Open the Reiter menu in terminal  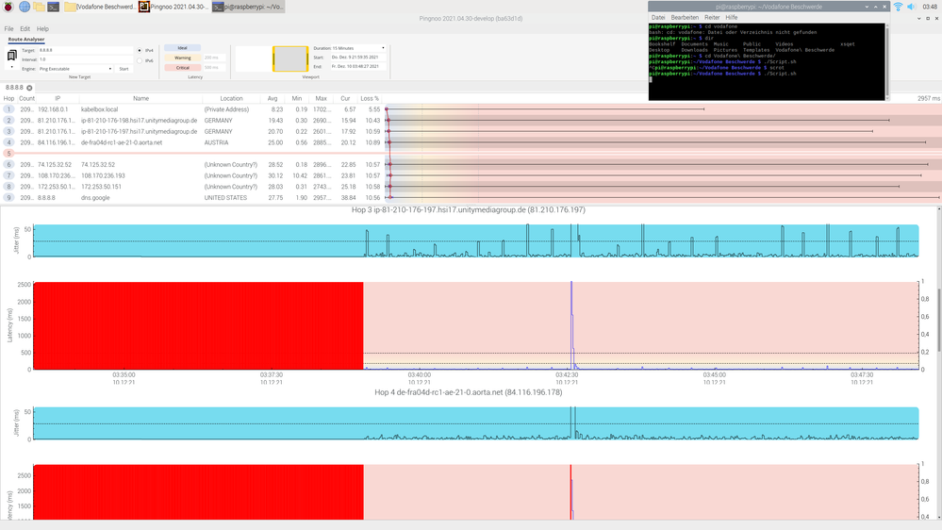pos(712,17)
